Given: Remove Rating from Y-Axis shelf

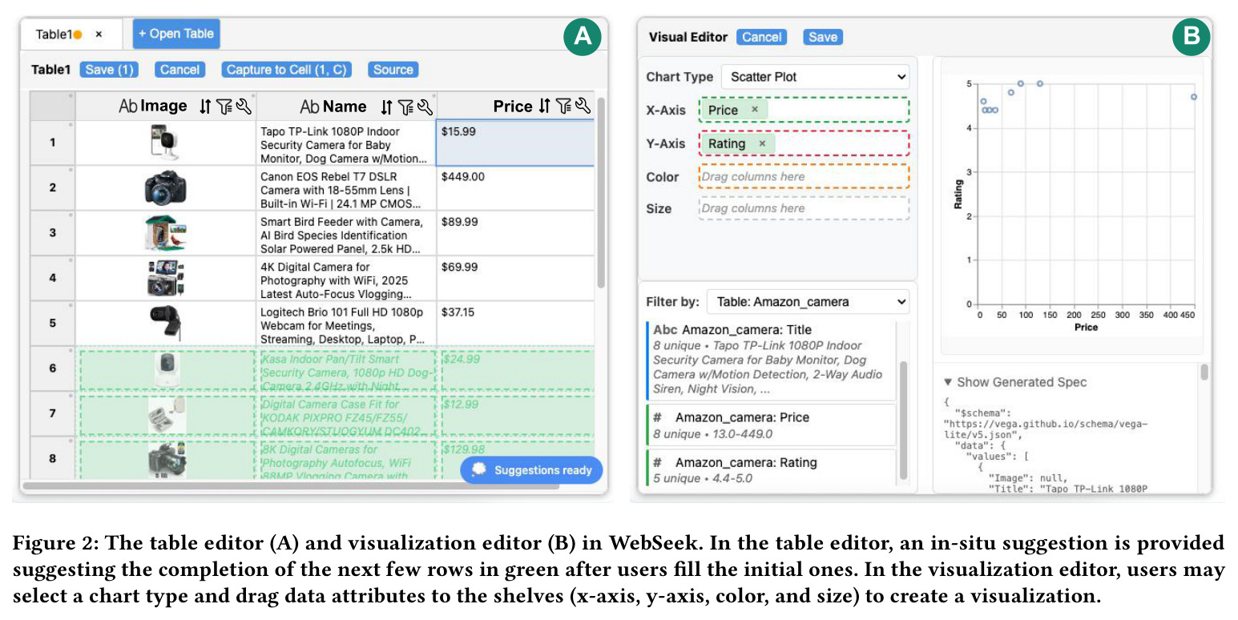Looking at the screenshot, I should click(762, 143).
